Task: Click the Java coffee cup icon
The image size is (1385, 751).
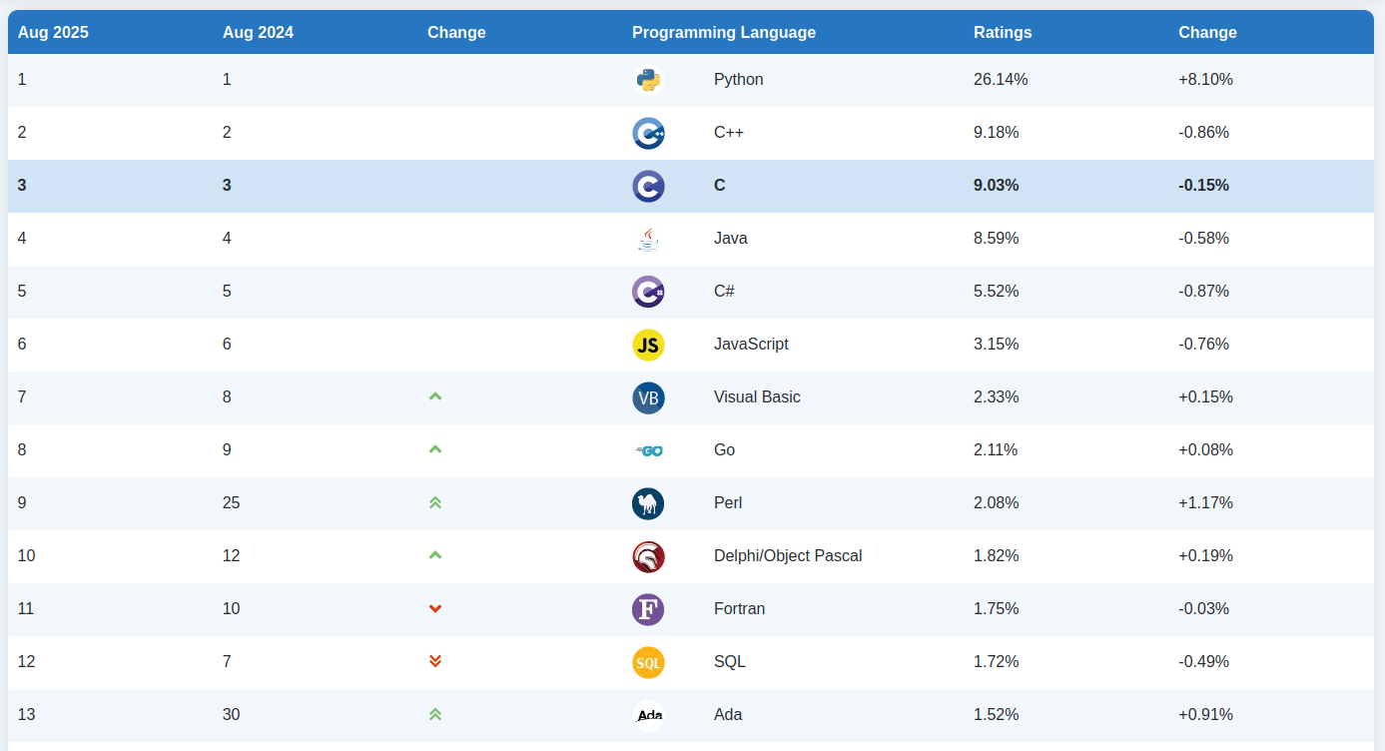Action: coord(648,239)
